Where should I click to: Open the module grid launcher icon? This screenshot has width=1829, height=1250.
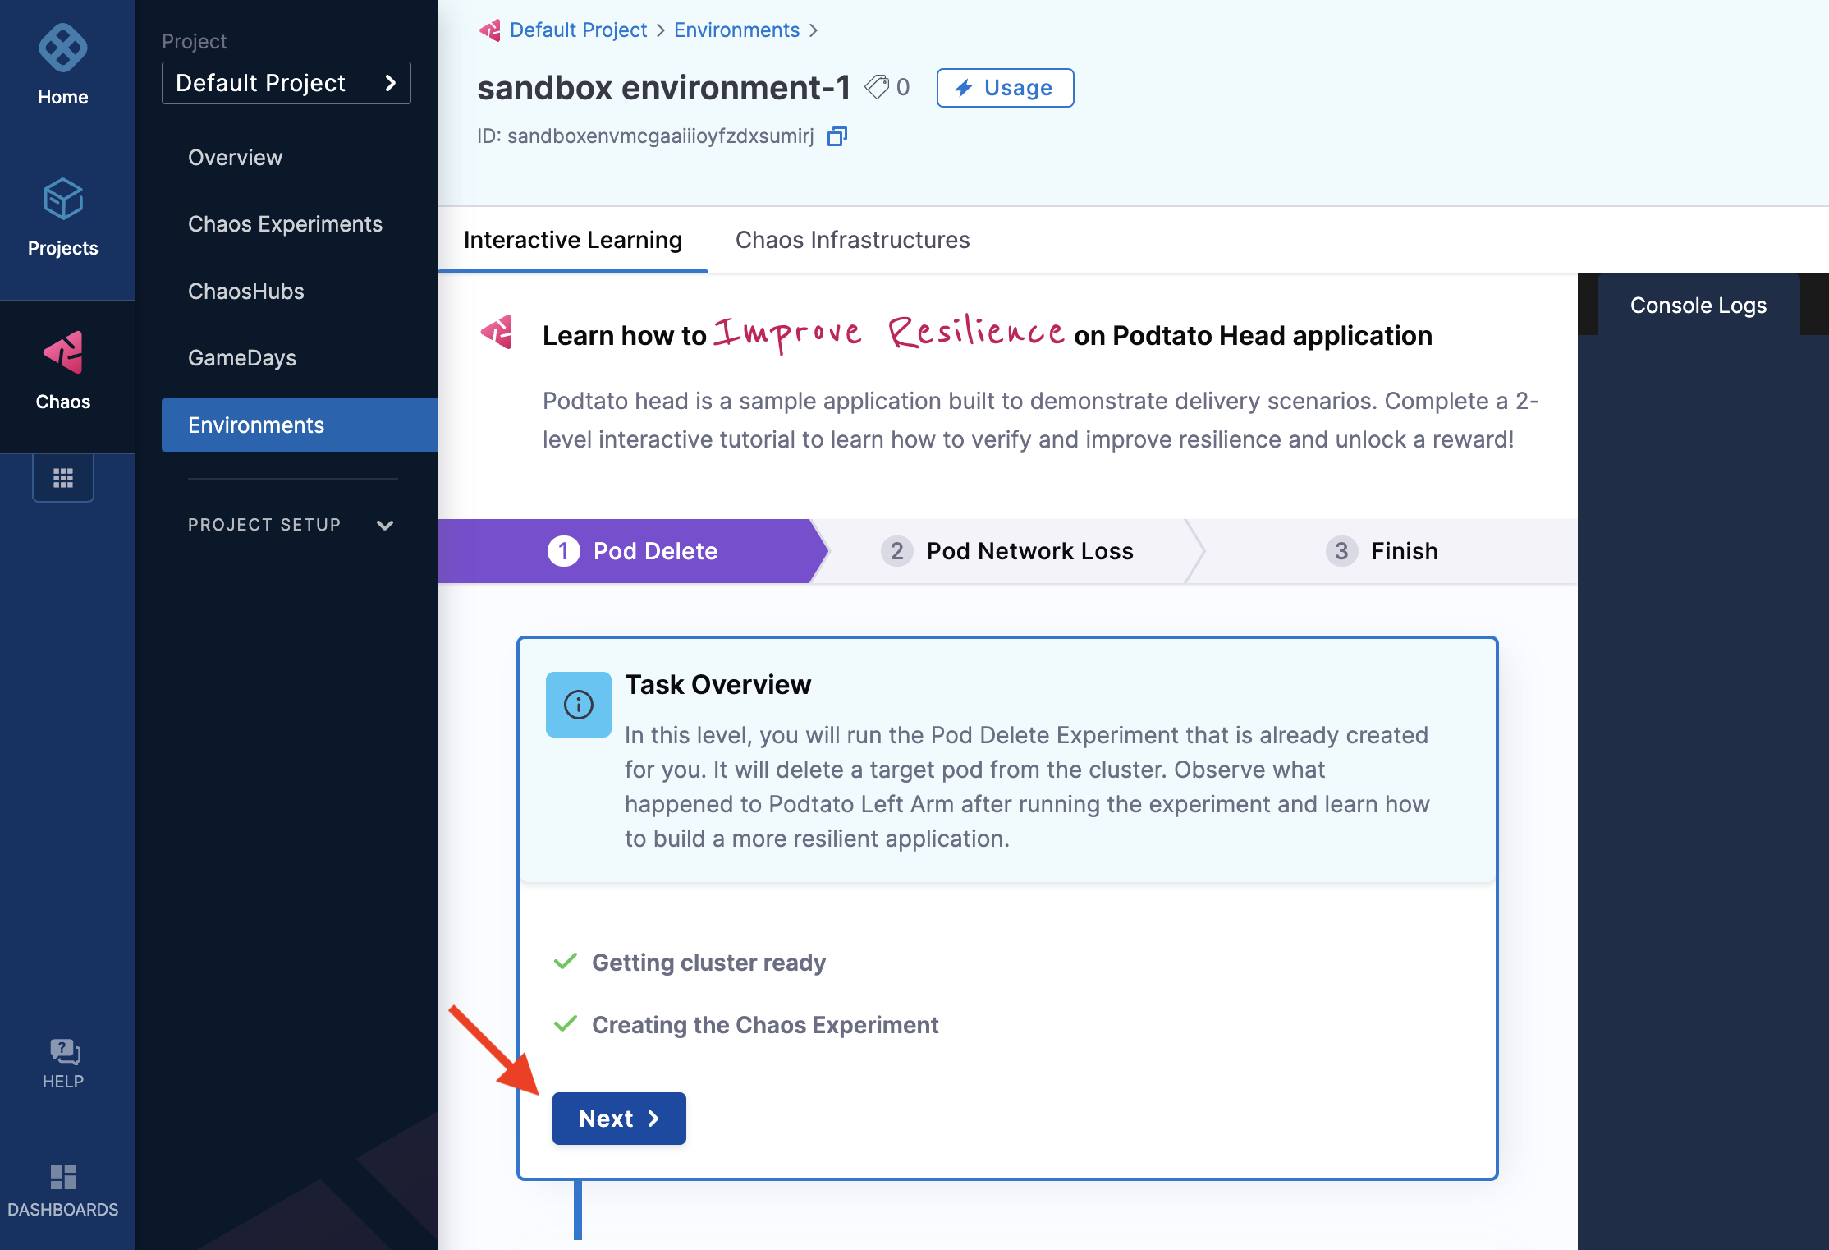tap(63, 478)
